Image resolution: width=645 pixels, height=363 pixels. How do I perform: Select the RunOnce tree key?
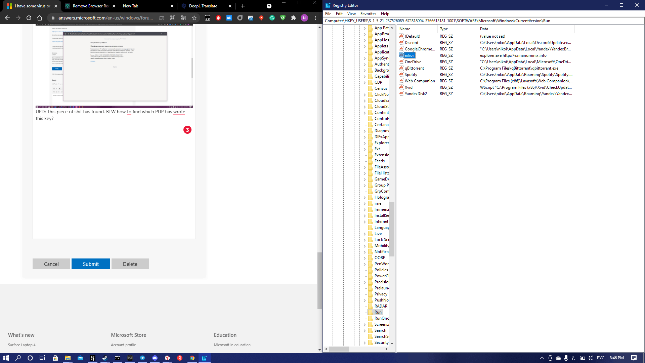click(381, 318)
